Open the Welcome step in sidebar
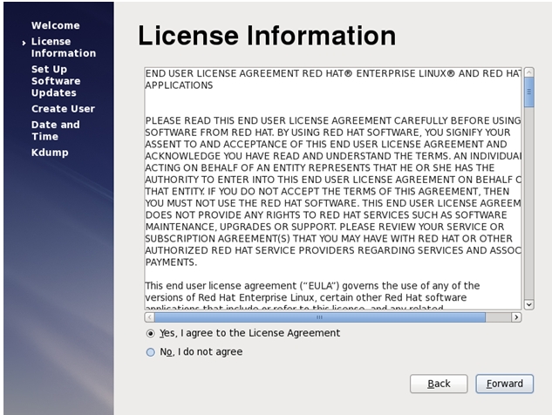Image resolution: width=552 pixels, height=415 pixels. 56,25
